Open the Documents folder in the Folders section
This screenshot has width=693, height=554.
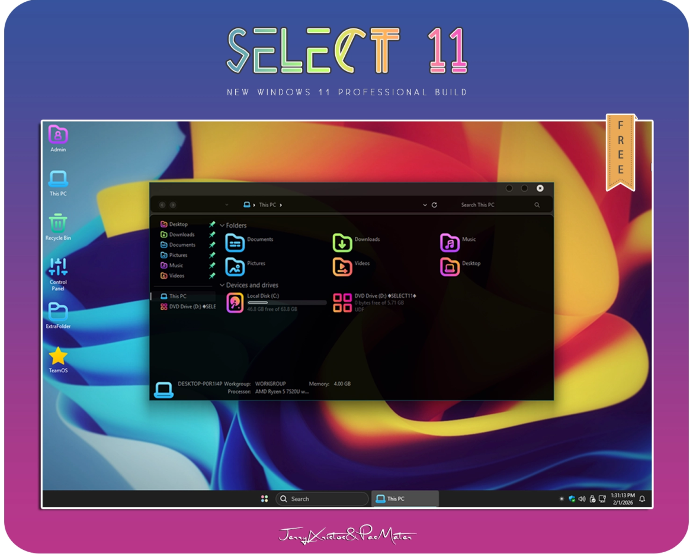tap(235, 243)
